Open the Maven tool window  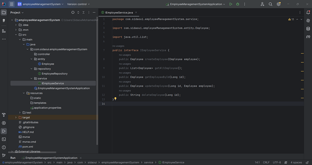(x=308, y=37)
